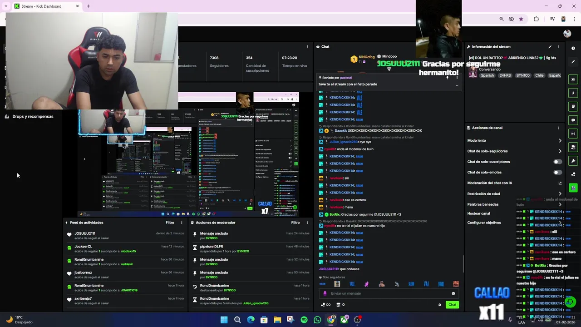Open the lightning bolt quick actions icon
Screen dimensions: 581x327
pyautogui.click(x=573, y=93)
